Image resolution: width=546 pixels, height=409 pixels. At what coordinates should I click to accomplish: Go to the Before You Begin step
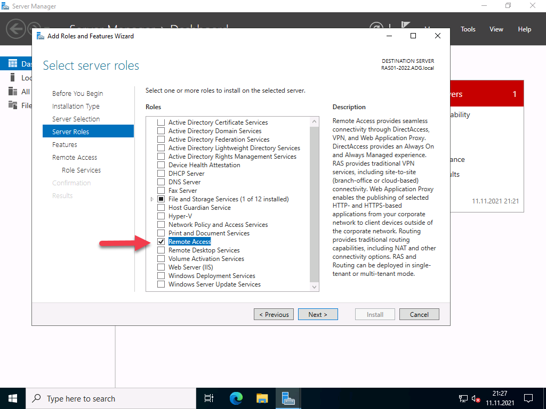pyautogui.click(x=77, y=93)
